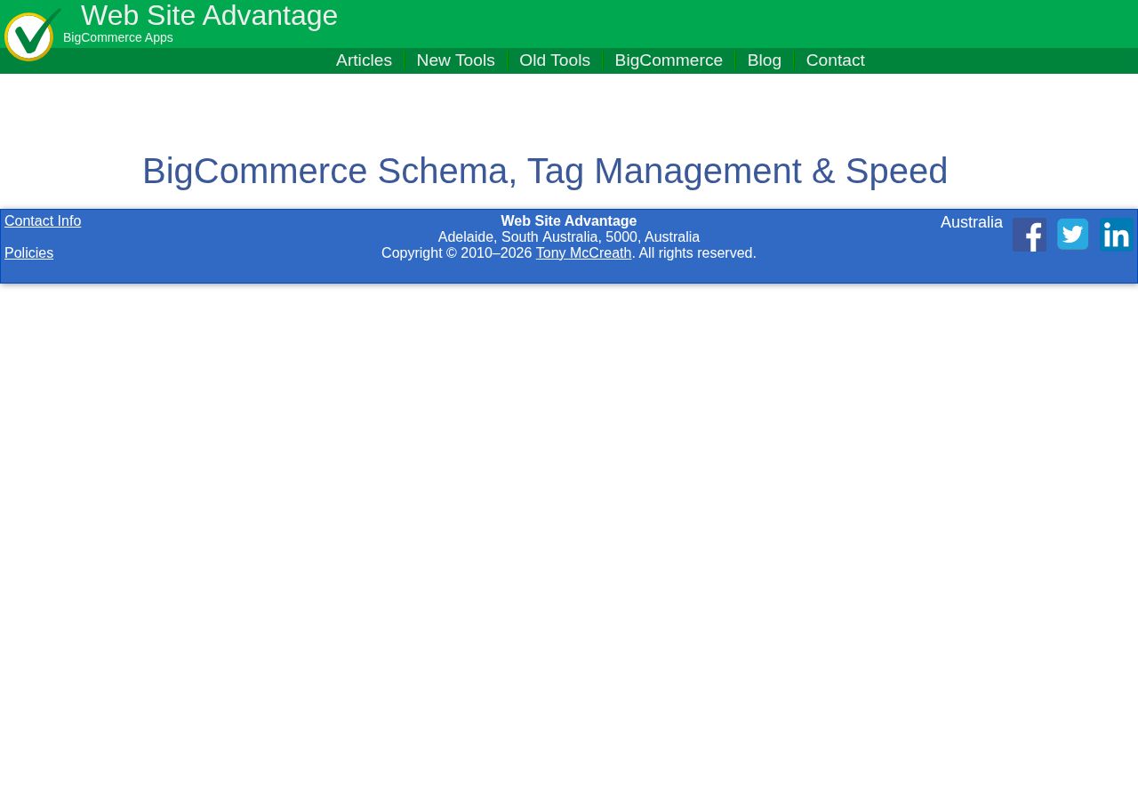Open the Facebook social icon
Viewport: 1138px width, 800px height.
tap(1030, 235)
